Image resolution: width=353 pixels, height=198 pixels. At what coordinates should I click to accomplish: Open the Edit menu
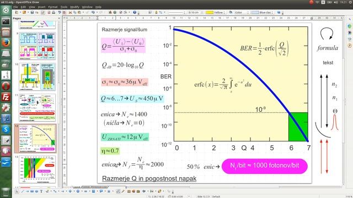[23, 7]
